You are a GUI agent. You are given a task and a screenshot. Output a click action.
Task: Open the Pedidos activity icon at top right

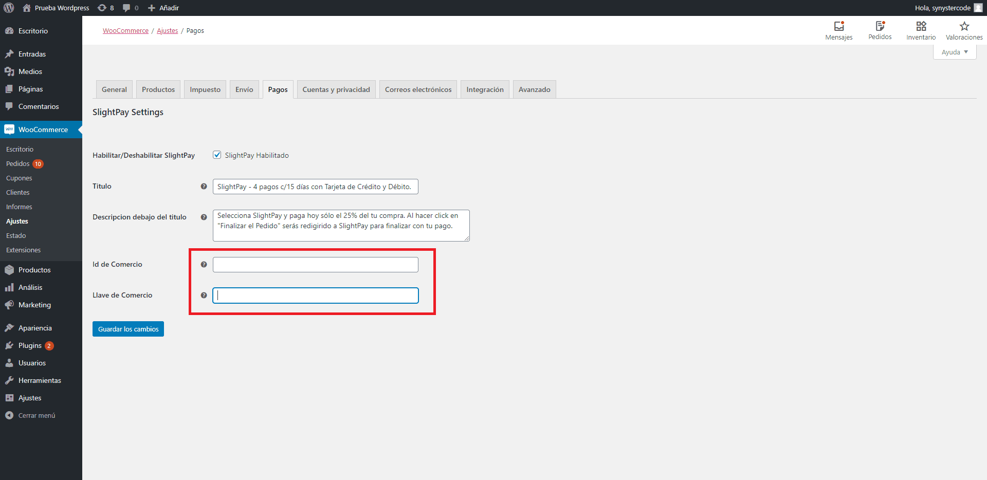[880, 26]
